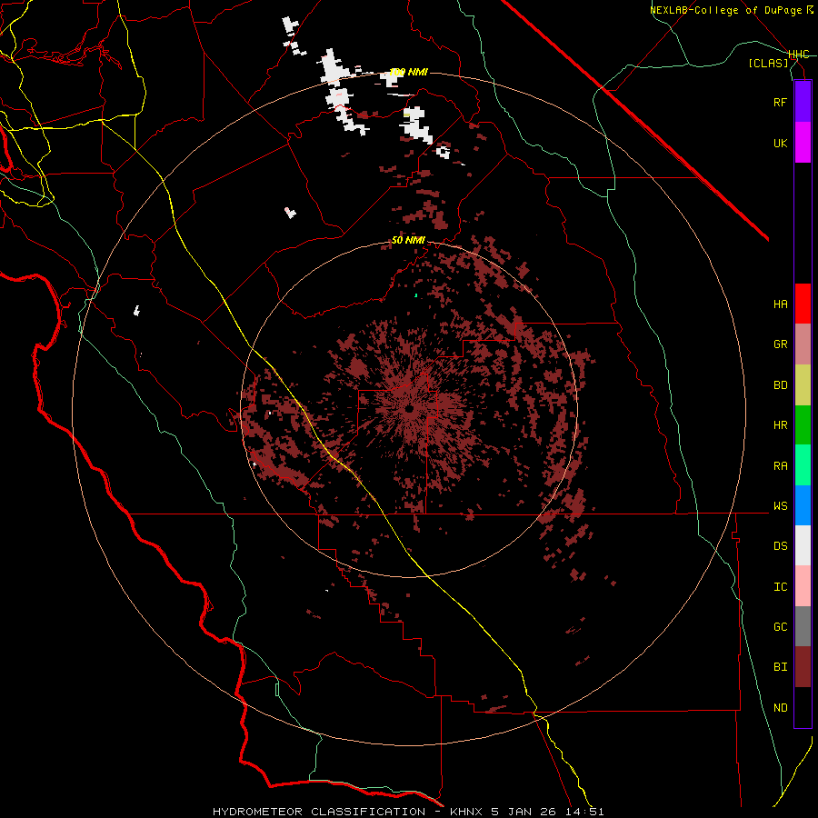Click the DS white legend swatch
Viewport: 818px width, 818px height.
[803, 545]
